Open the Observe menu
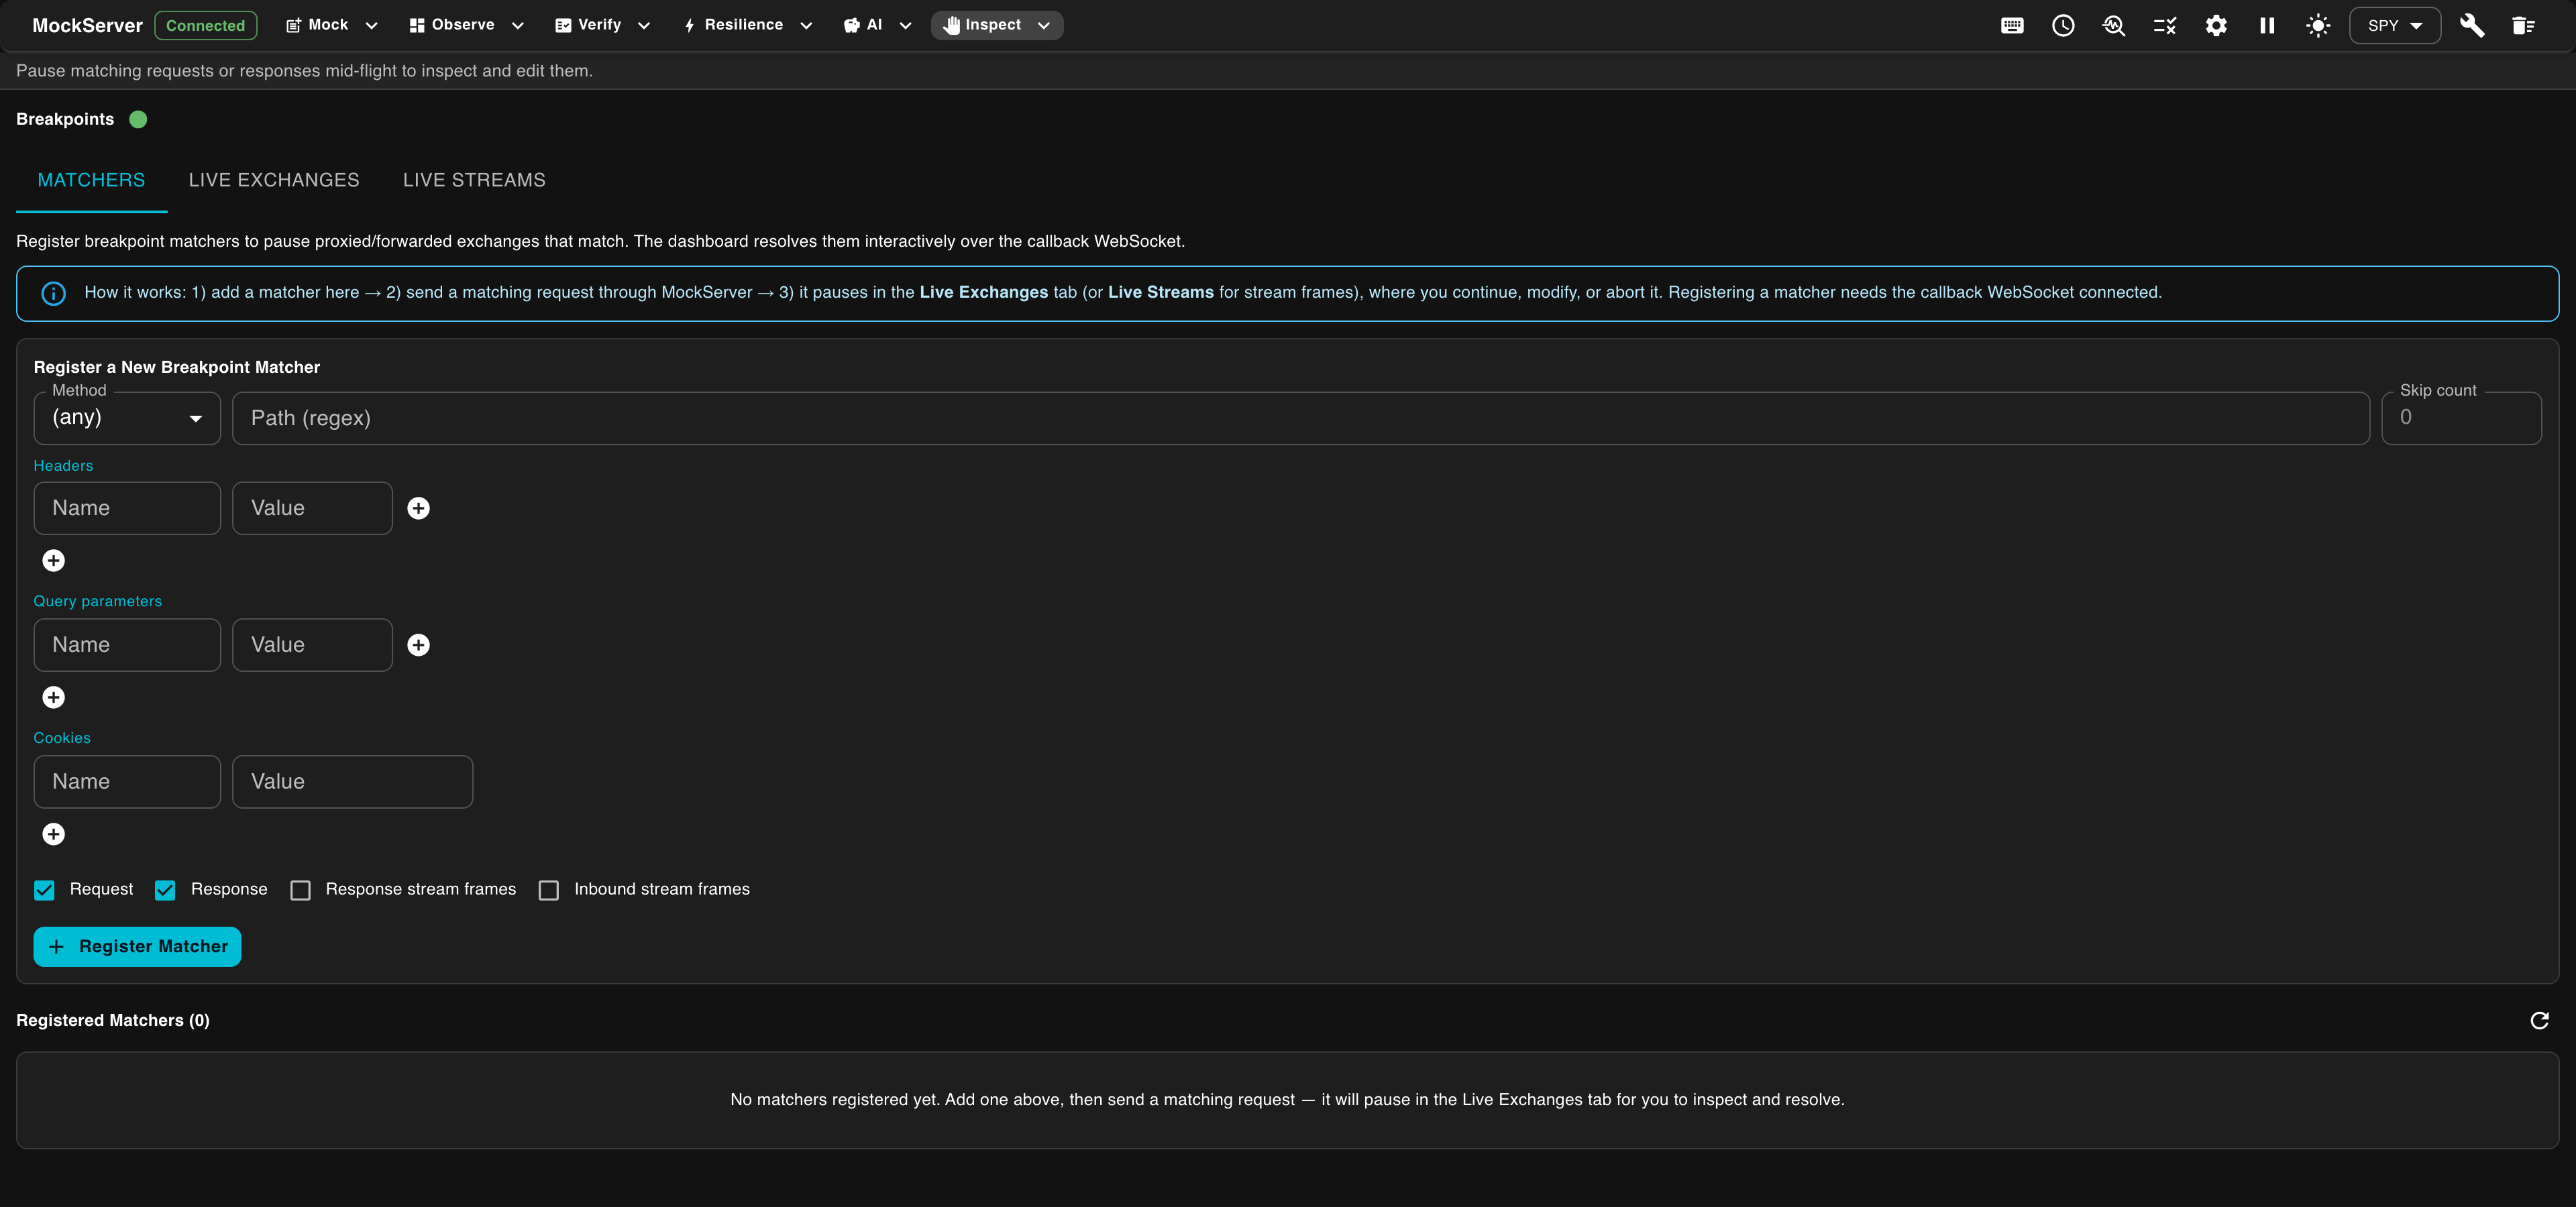 tap(466, 25)
